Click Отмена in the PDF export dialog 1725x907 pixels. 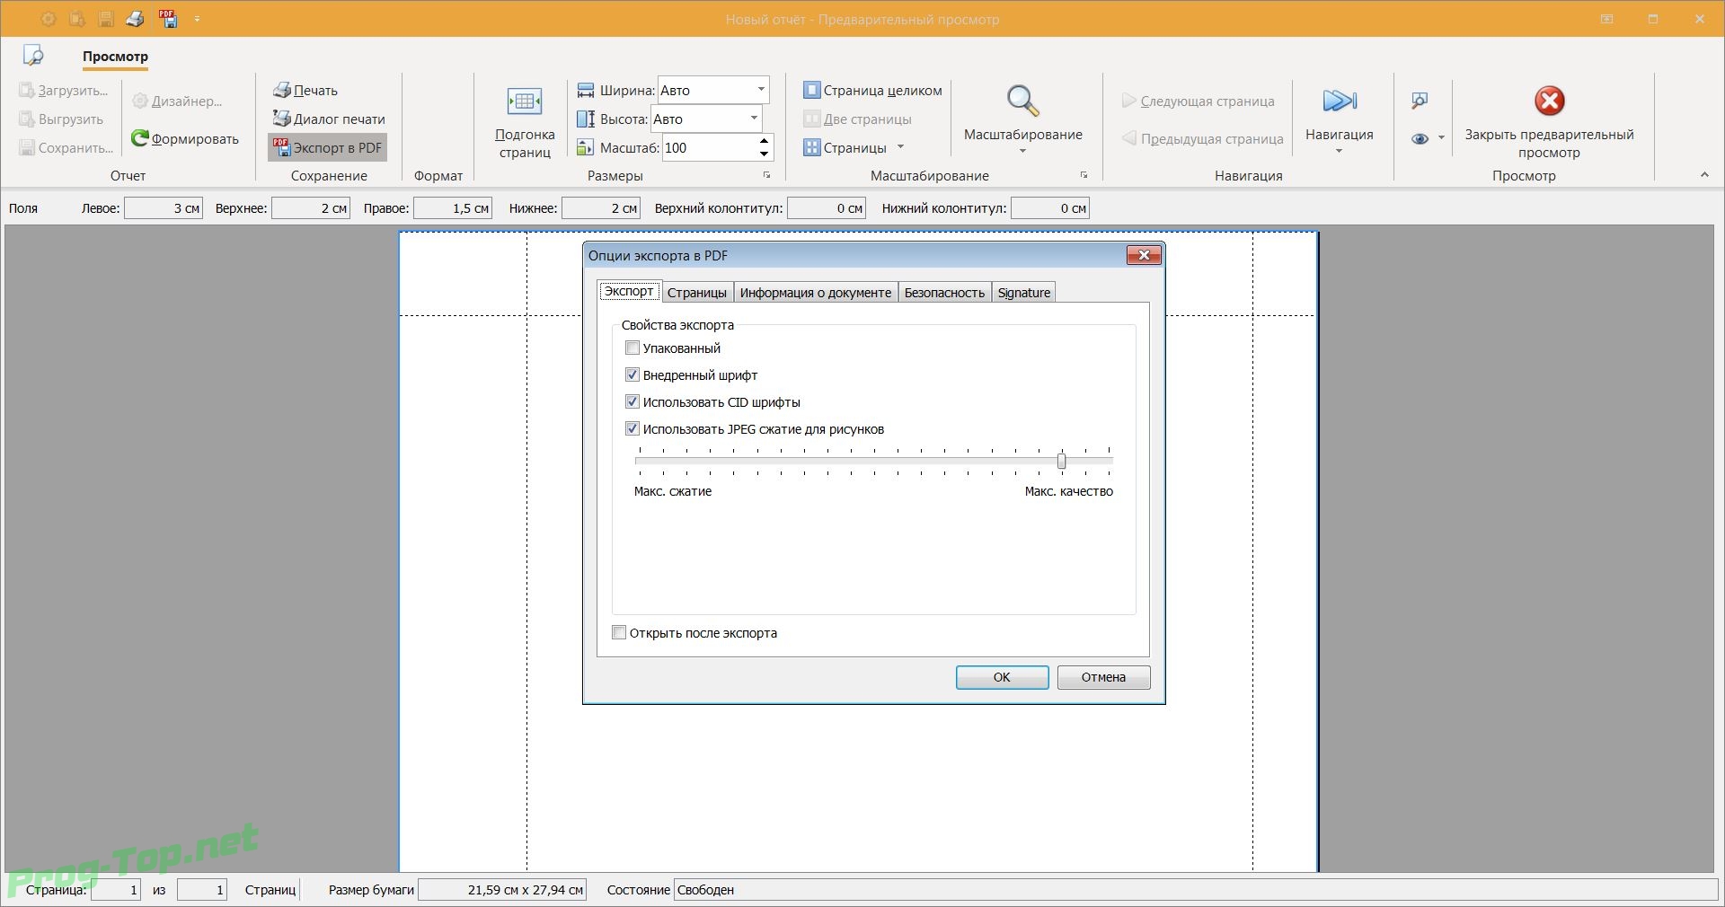(x=1103, y=678)
